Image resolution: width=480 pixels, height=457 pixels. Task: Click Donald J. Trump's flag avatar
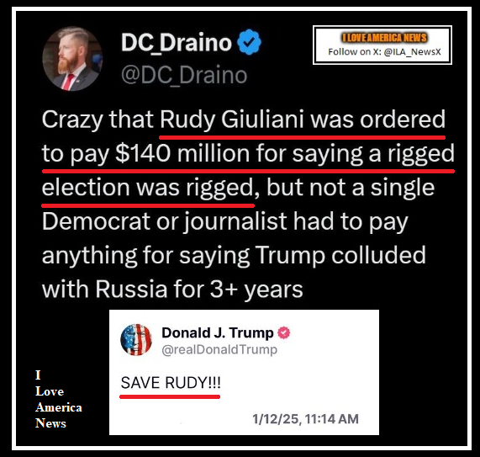136,340
